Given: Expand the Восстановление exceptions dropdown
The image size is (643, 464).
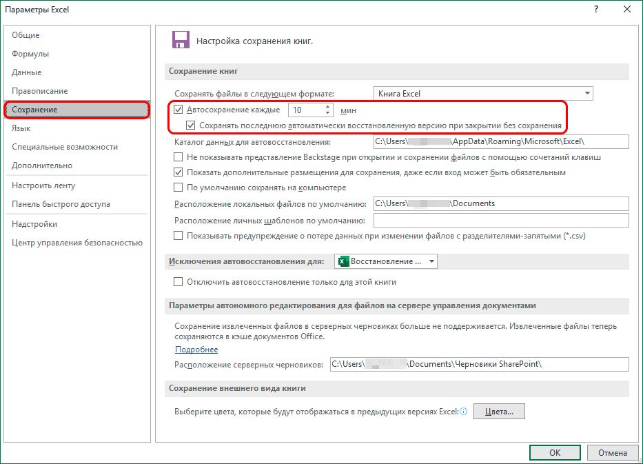Looking at the screenshot, I should 431,261.
